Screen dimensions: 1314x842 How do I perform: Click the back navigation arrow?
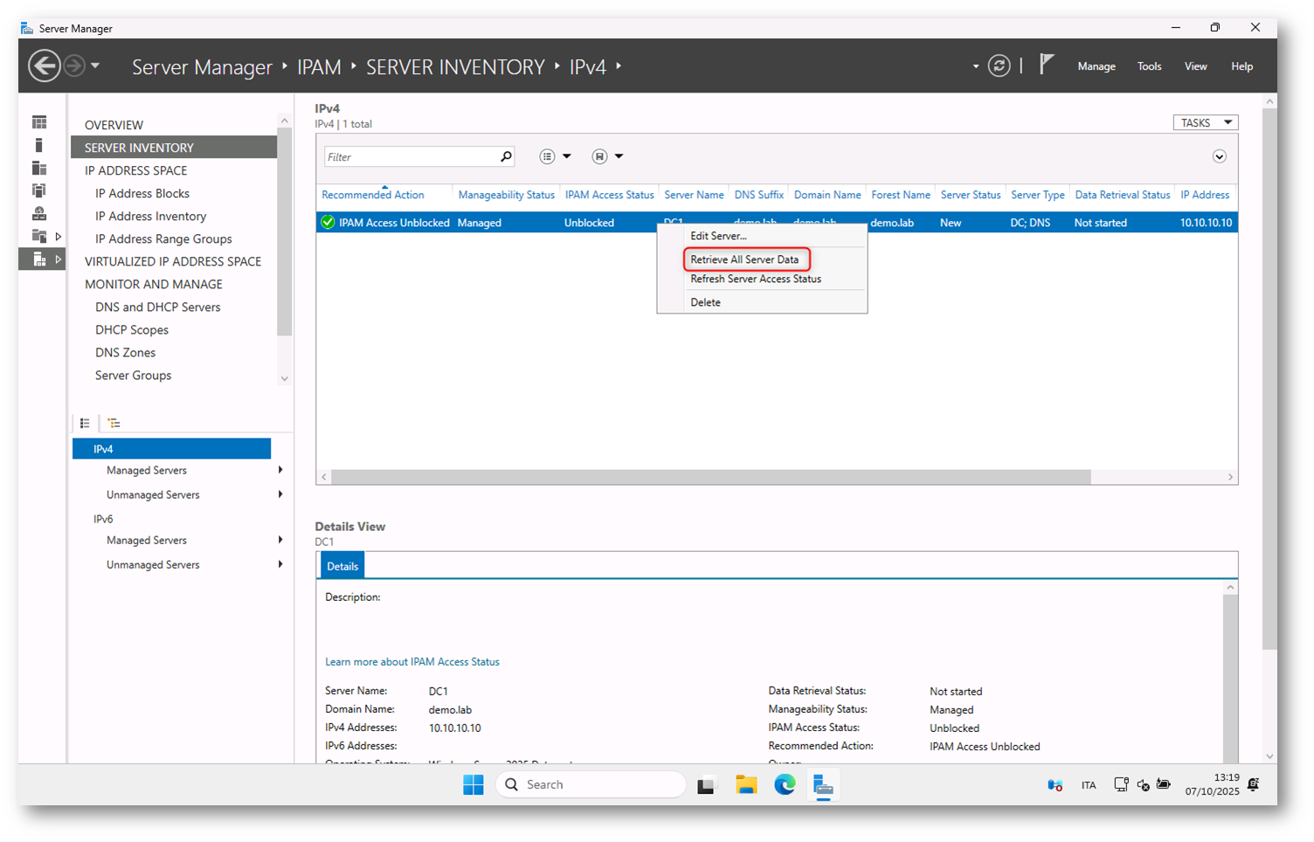click(45, 66)
